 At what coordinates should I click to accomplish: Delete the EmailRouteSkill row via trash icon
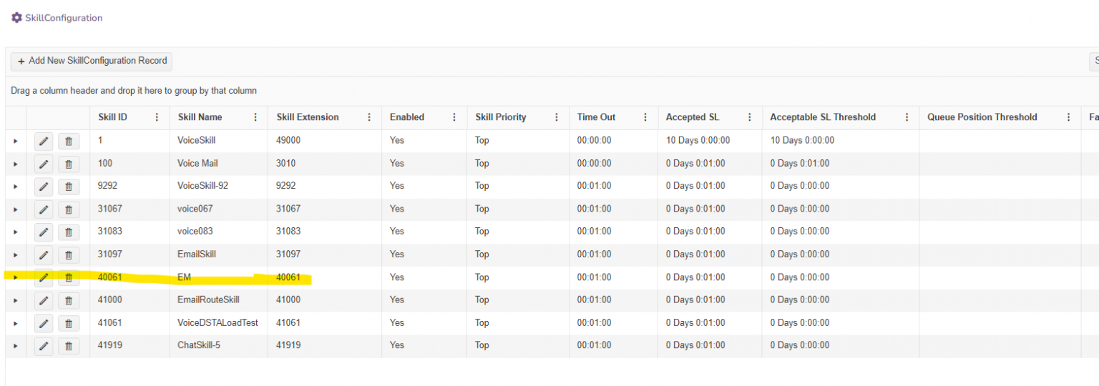tap(69, 300)
